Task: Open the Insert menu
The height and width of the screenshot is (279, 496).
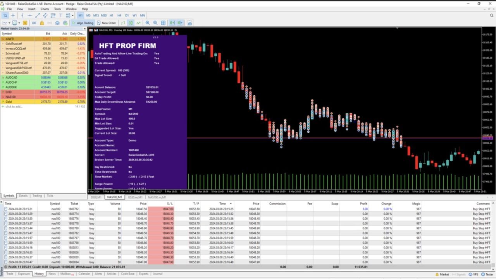Action: (x=32, y=9)
